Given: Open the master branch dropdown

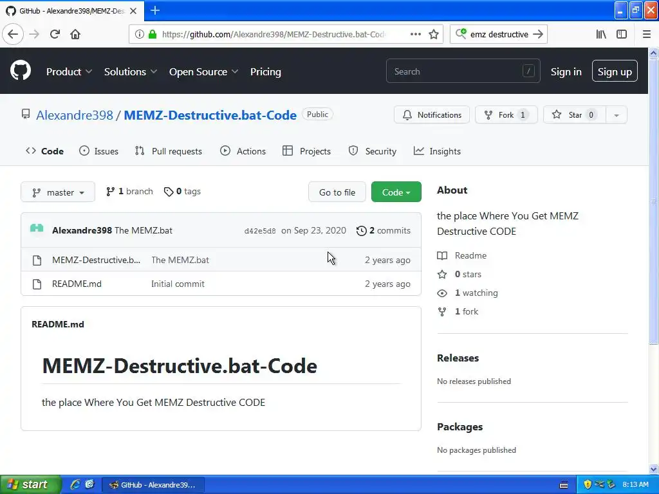Looking at the screenshot, I should click(x=58, y=192).
